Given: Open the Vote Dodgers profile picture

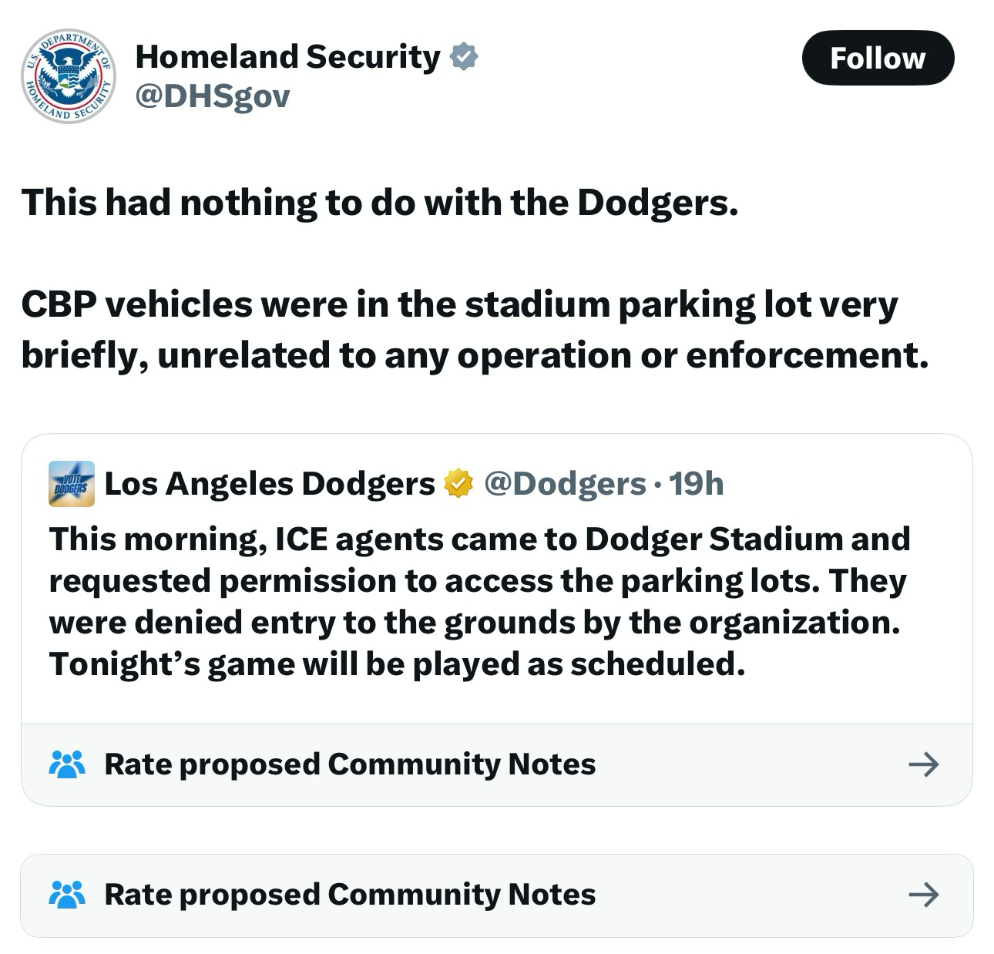Looking at the screenshot, I should point(72,484).
